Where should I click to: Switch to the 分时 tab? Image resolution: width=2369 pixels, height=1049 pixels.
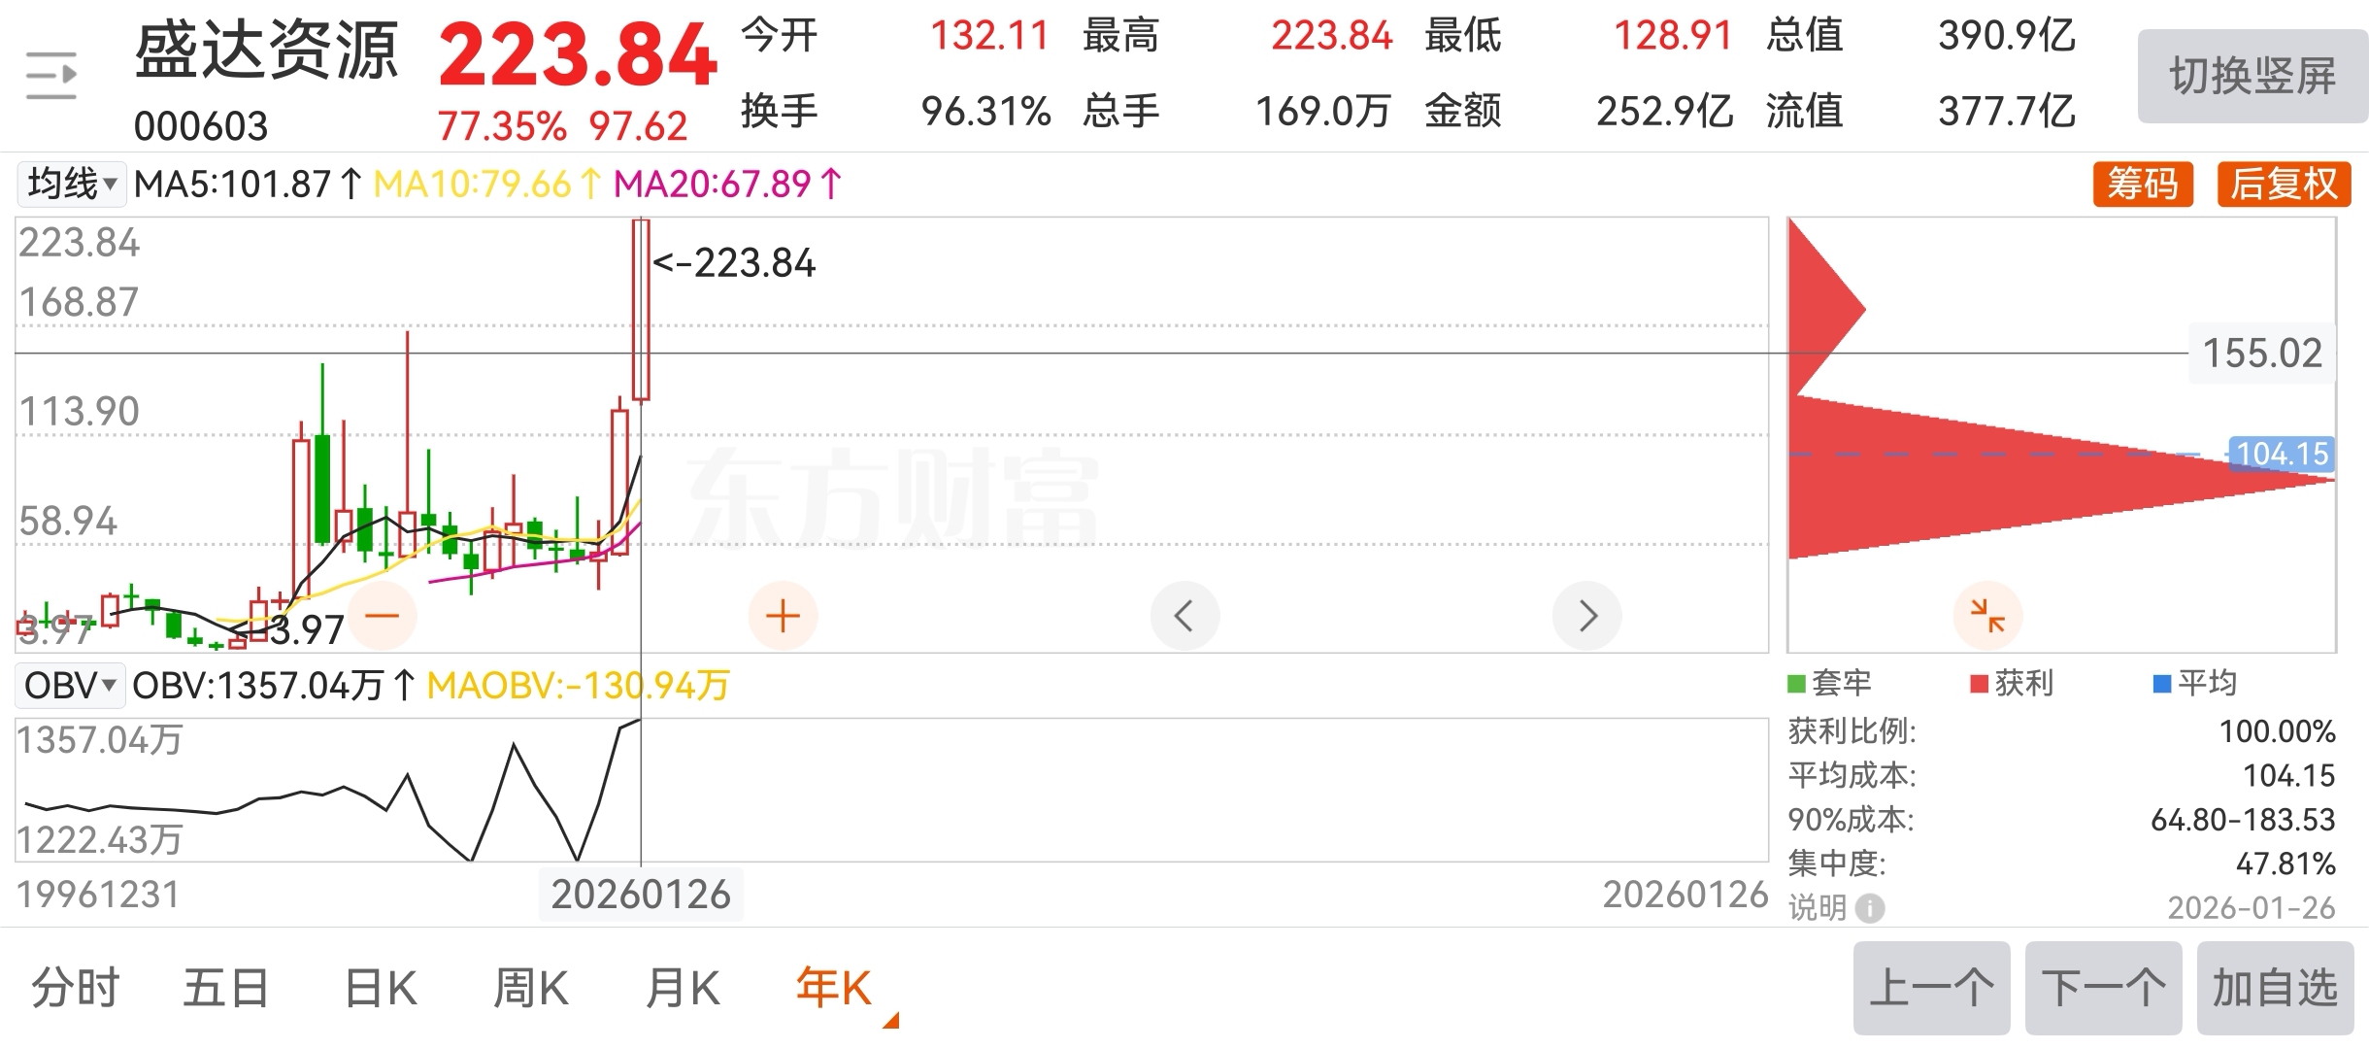[x=75, y=988]
